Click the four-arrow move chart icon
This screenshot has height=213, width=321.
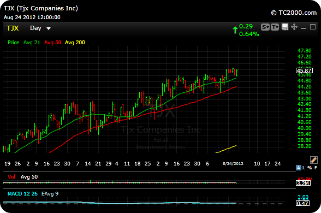[x=294, y=27]
